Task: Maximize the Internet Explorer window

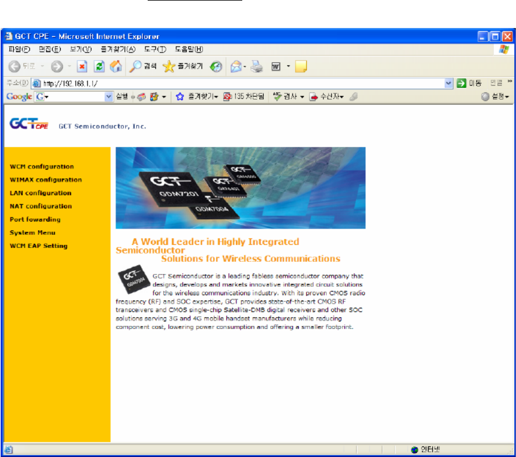Action: coord(495,36)
